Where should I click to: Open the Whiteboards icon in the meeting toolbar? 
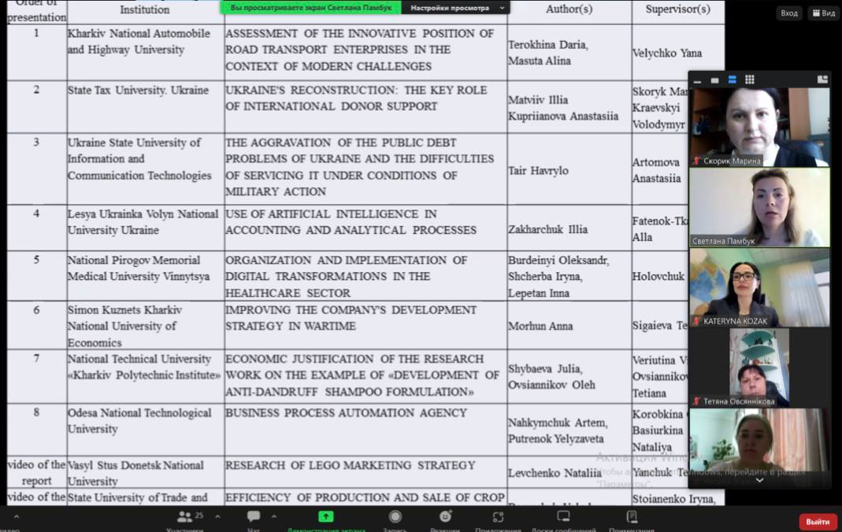pyautogui.click(x=563, y=516)
